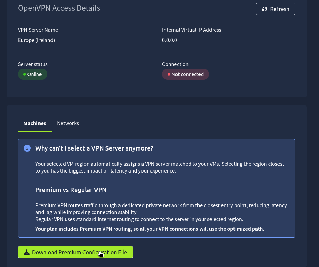The width and height of the screenshot is (319, 267).
Task: Switch to the Networks tab
Action: [x=68, y=123]
